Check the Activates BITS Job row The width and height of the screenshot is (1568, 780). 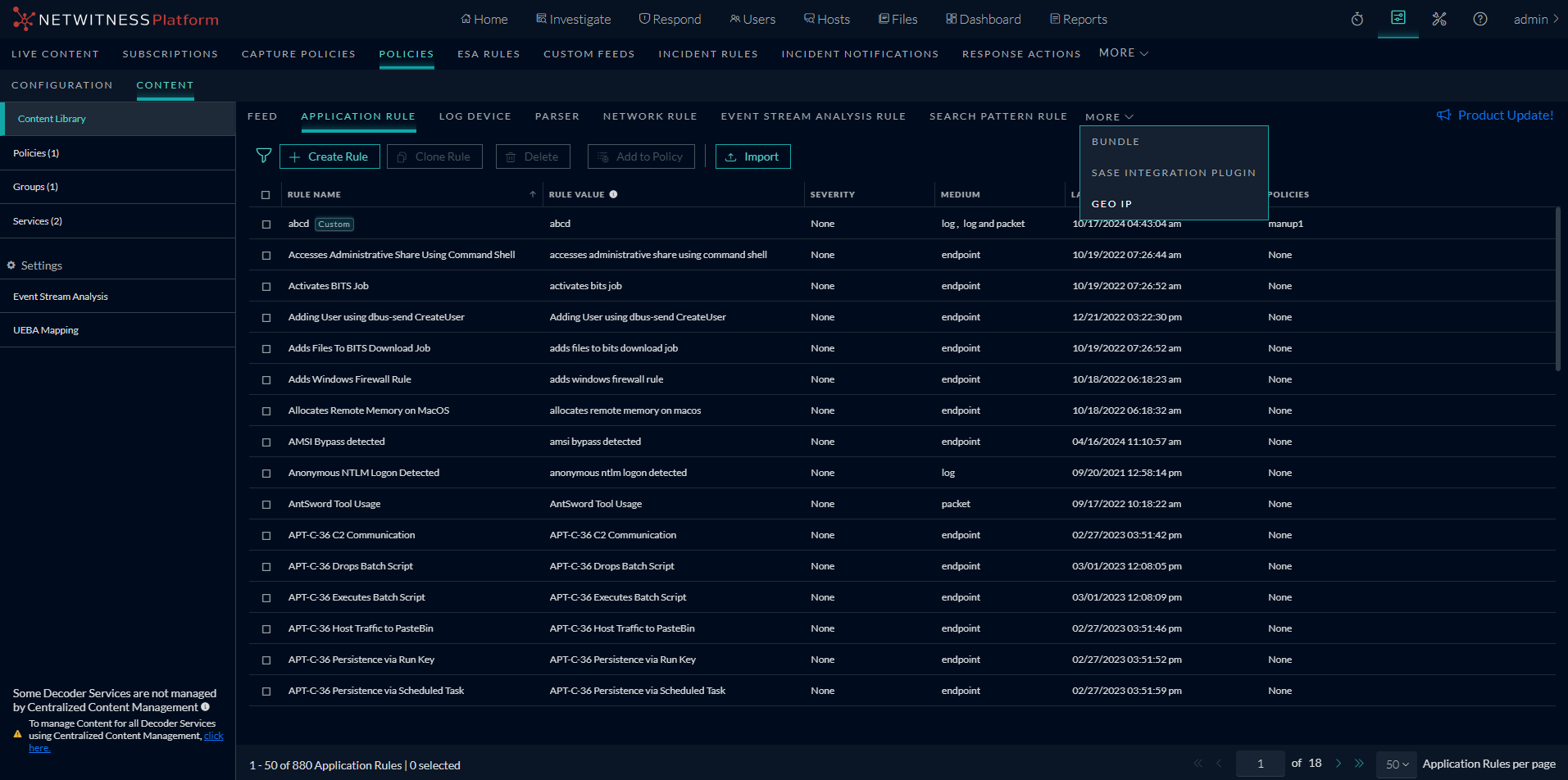point(266,287)
